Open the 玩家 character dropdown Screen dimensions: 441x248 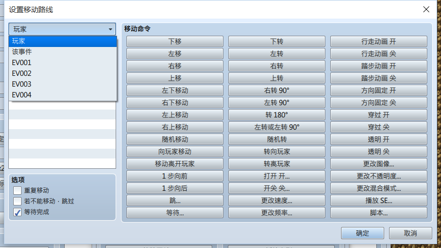[x=62, y=29]
